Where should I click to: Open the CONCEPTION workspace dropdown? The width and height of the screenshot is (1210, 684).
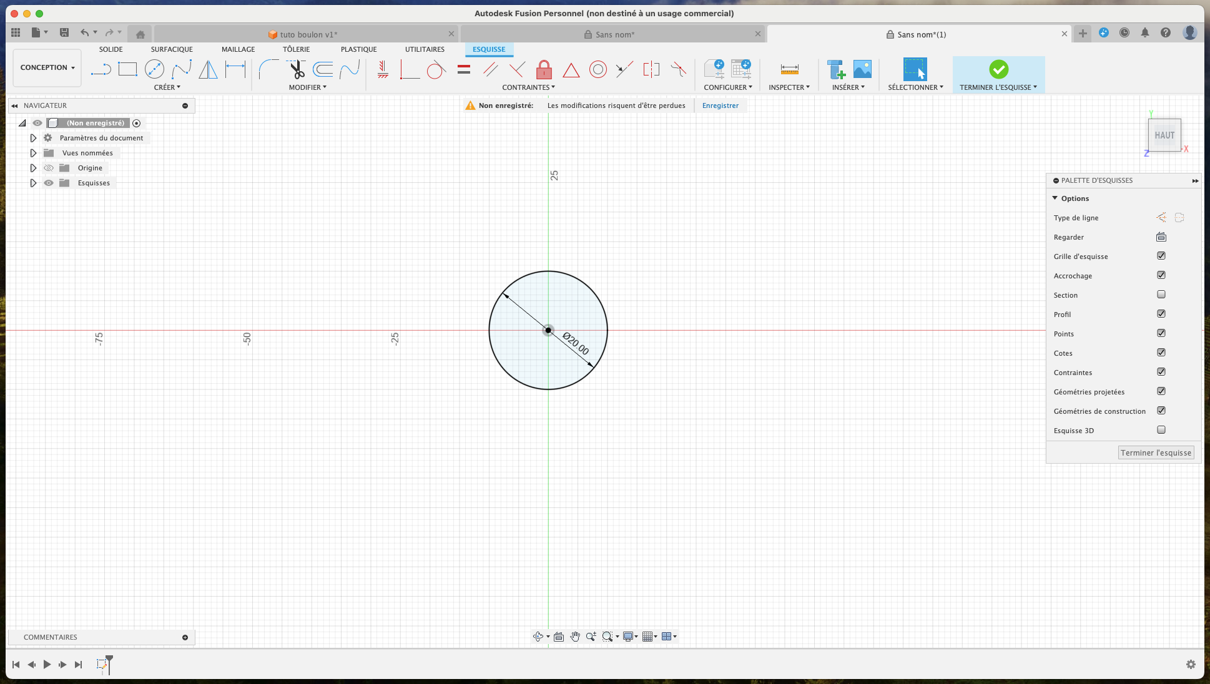point(47,67)
